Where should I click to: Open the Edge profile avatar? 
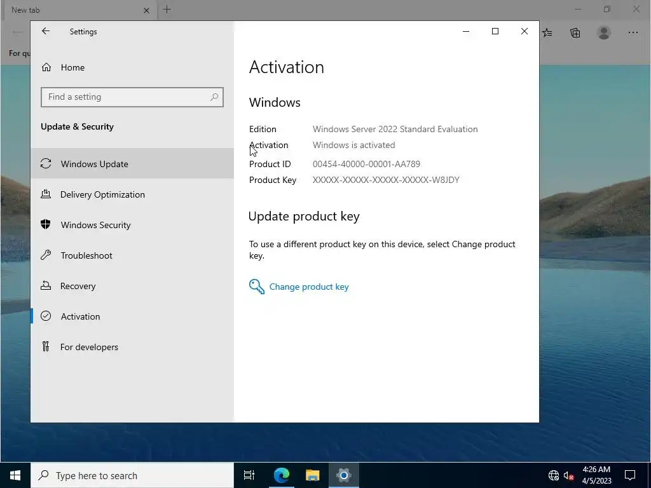coord(604,32)
